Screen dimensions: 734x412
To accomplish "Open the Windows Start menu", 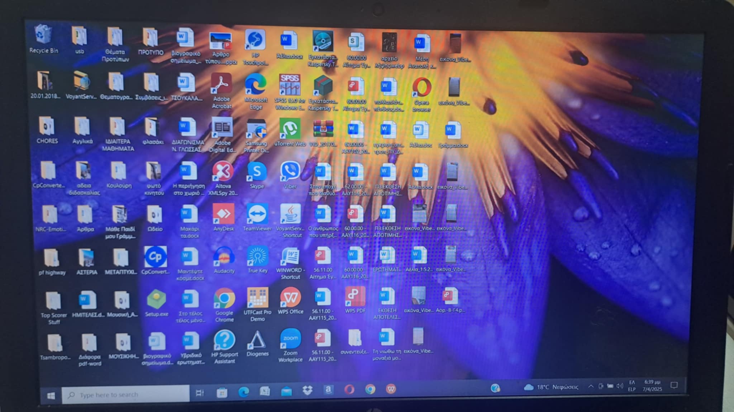I will tap(51, 395).
